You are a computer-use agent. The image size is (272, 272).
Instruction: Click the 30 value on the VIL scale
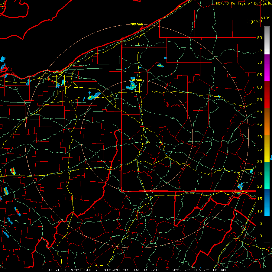pyautogui.click(x=260, y=162)
